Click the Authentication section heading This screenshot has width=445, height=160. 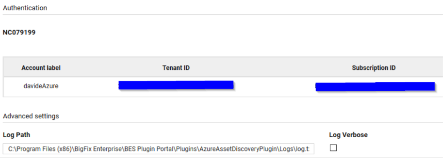pos(25,8)
